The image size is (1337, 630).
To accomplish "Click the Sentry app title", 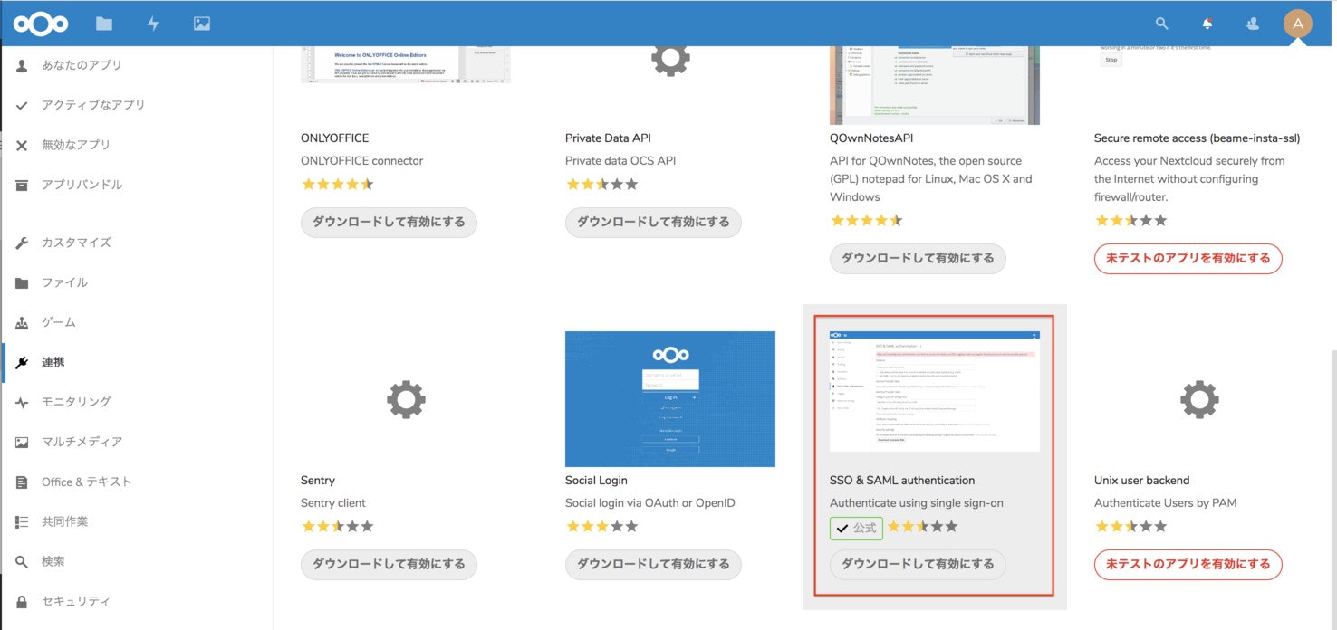I will tap(317, 481).
